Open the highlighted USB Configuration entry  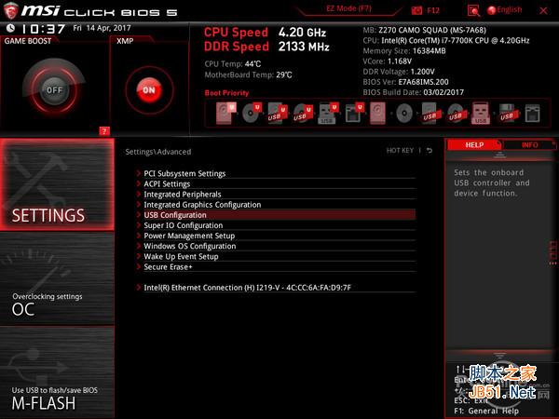pyautogui.click(x=276, y=215)
